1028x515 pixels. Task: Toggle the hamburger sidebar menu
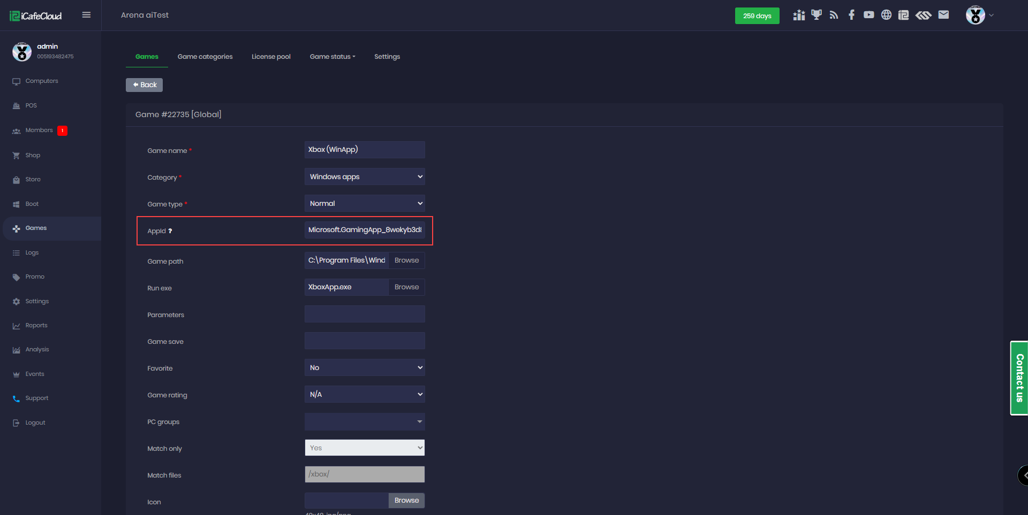tap(86, 15)
